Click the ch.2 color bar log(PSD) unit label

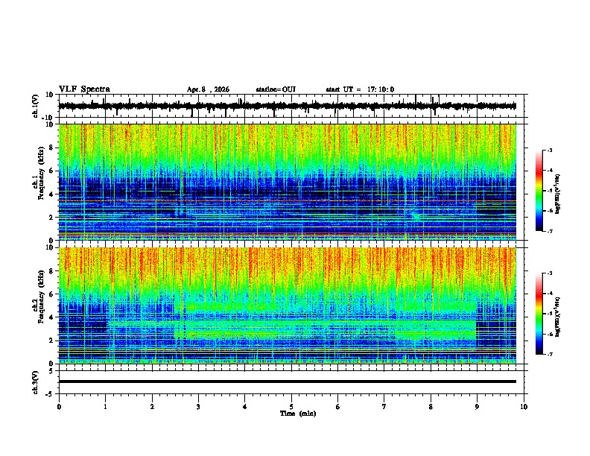[558, 317]
